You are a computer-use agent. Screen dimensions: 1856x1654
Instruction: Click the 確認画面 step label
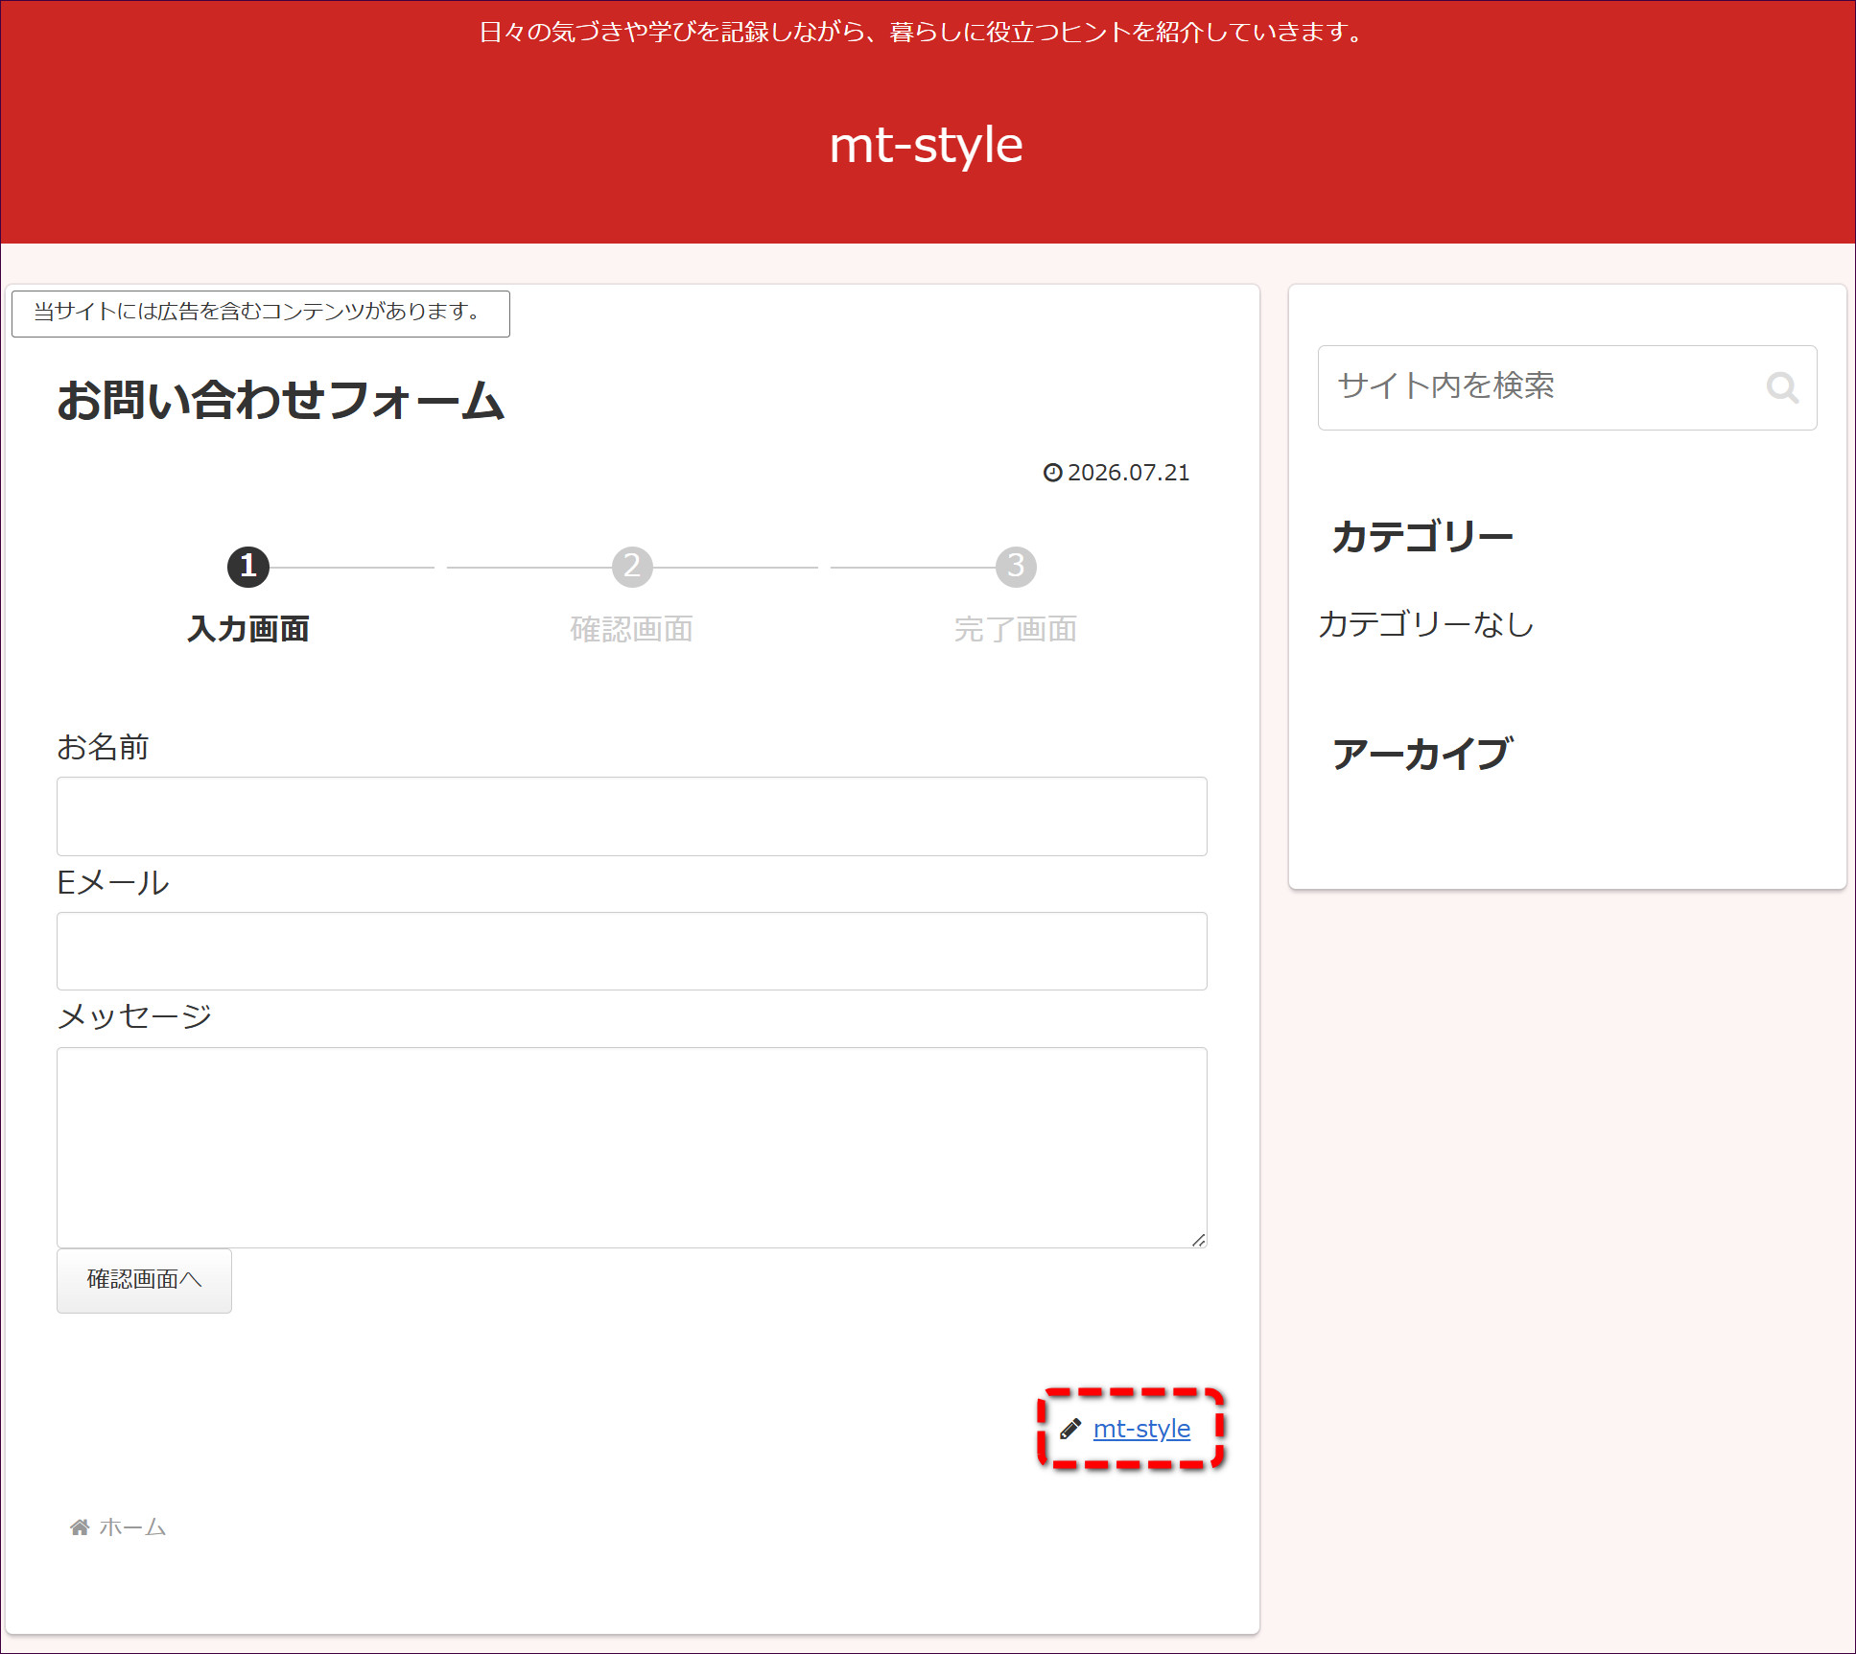[632, 629]
